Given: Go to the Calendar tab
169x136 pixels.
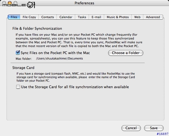Looking at the screenshot, I should (66, 17).
